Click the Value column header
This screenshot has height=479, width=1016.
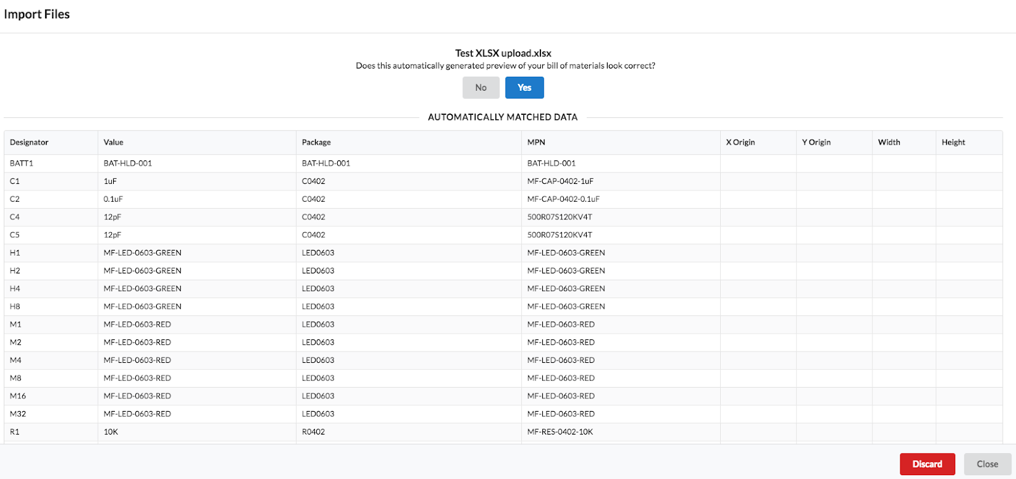pos(114,142)
